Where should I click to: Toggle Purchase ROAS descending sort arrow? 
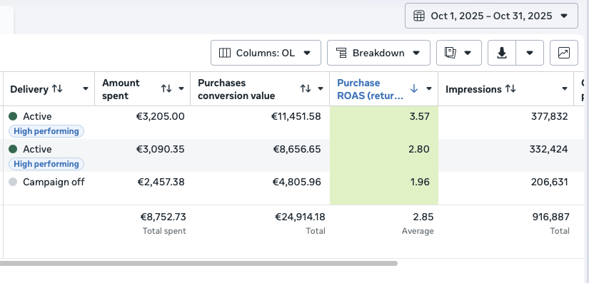click(414, 89)
